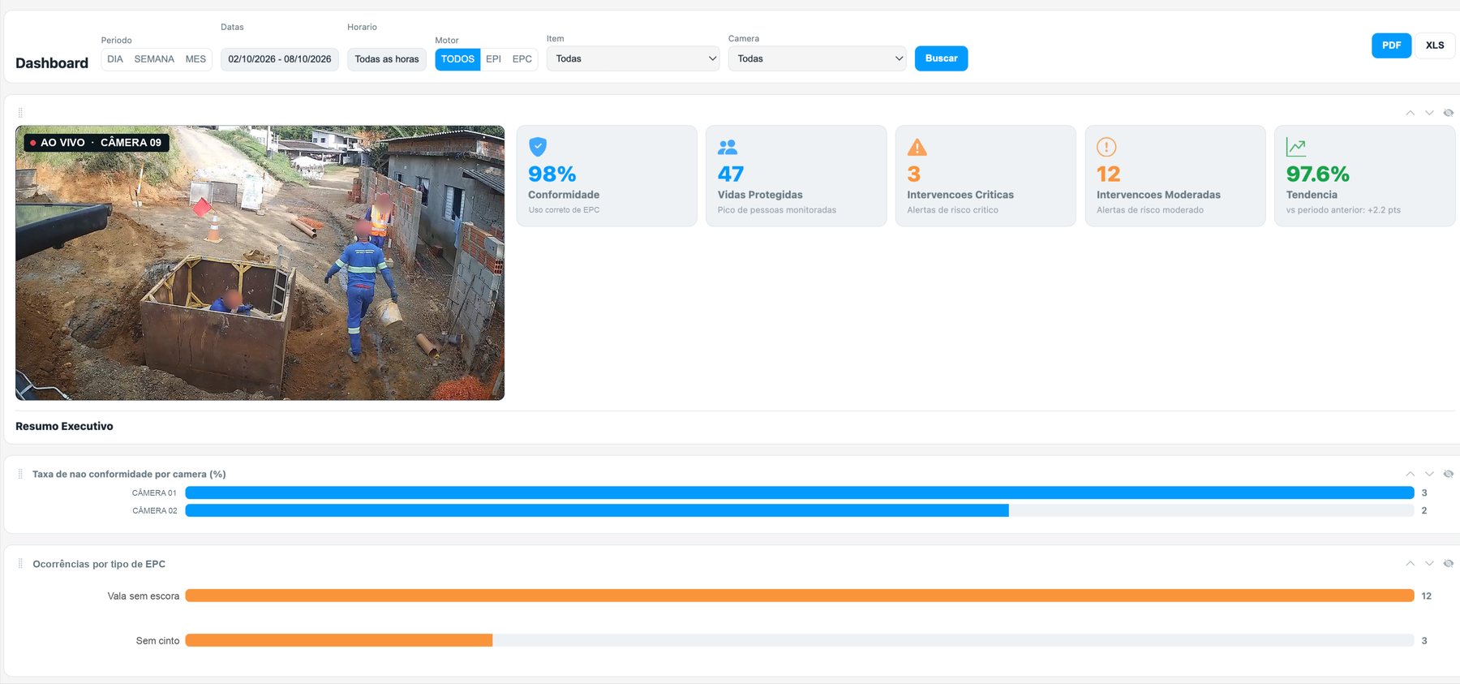This screenshot has height=684, width=1460.
Task: Move Ocorrências por tipo de EPC panel up
Action: click(x=1411, y=563)
